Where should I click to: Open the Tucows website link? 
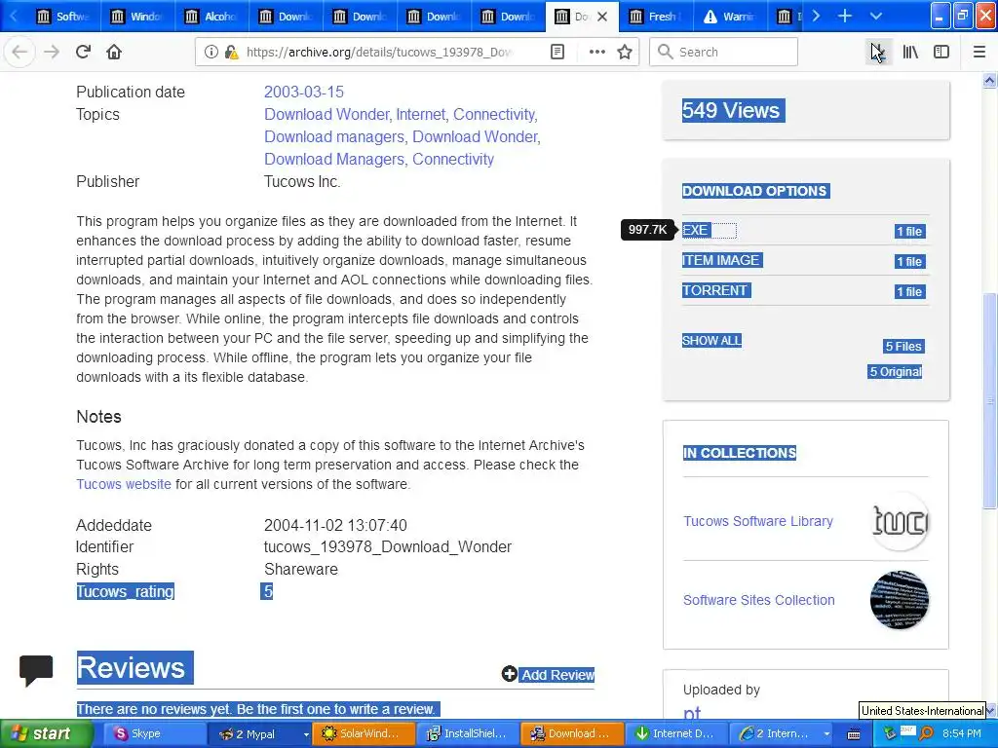click(124, 484)
